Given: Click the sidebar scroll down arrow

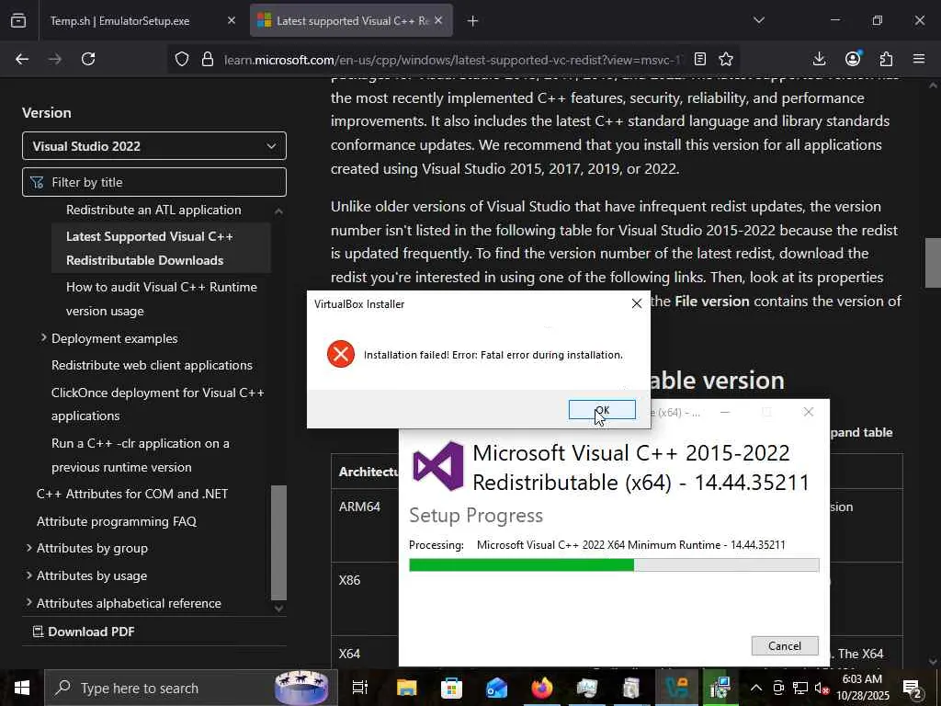Looking at the screenshot, I should [x=278, y=609].
